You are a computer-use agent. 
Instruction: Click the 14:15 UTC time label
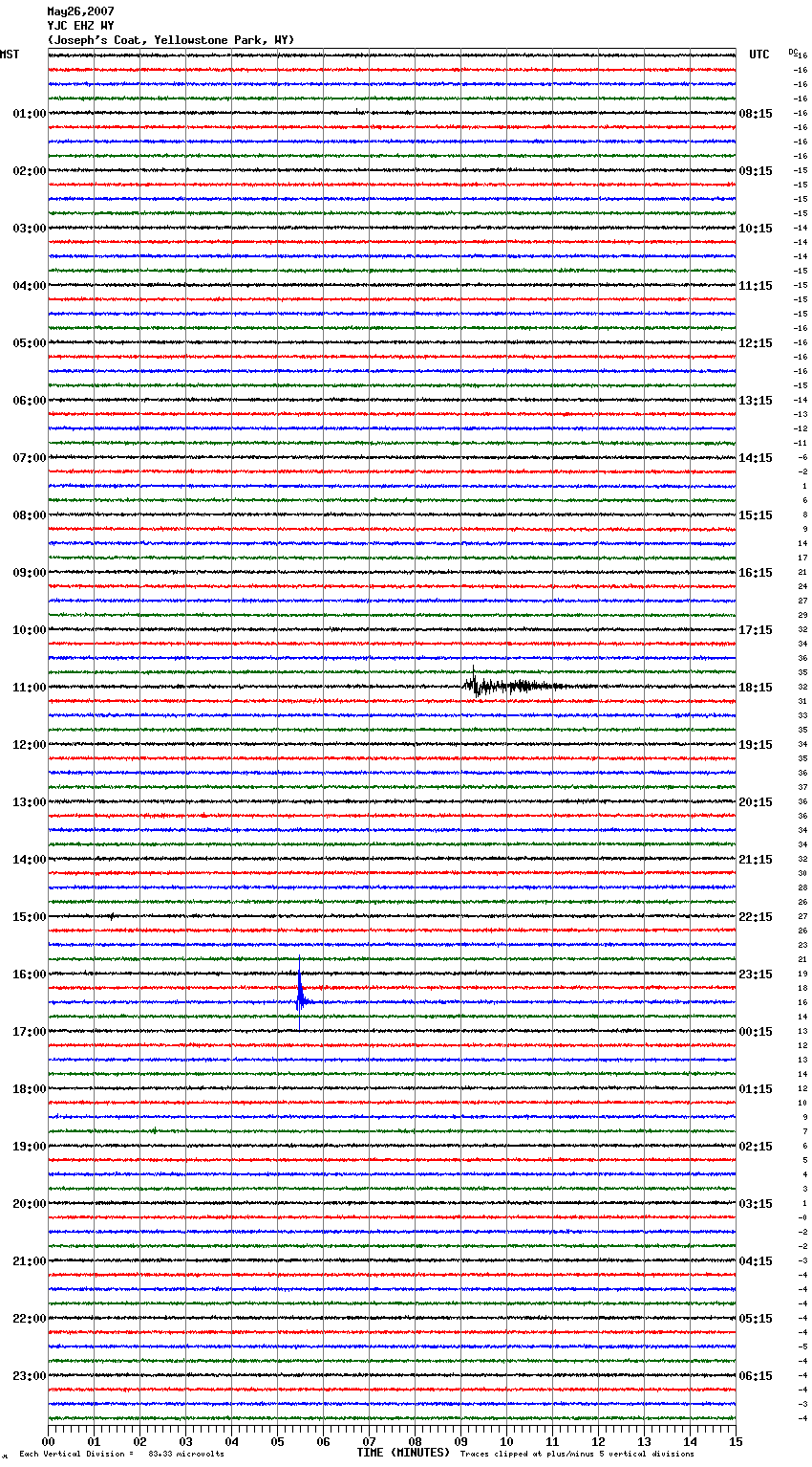[756, 458]
